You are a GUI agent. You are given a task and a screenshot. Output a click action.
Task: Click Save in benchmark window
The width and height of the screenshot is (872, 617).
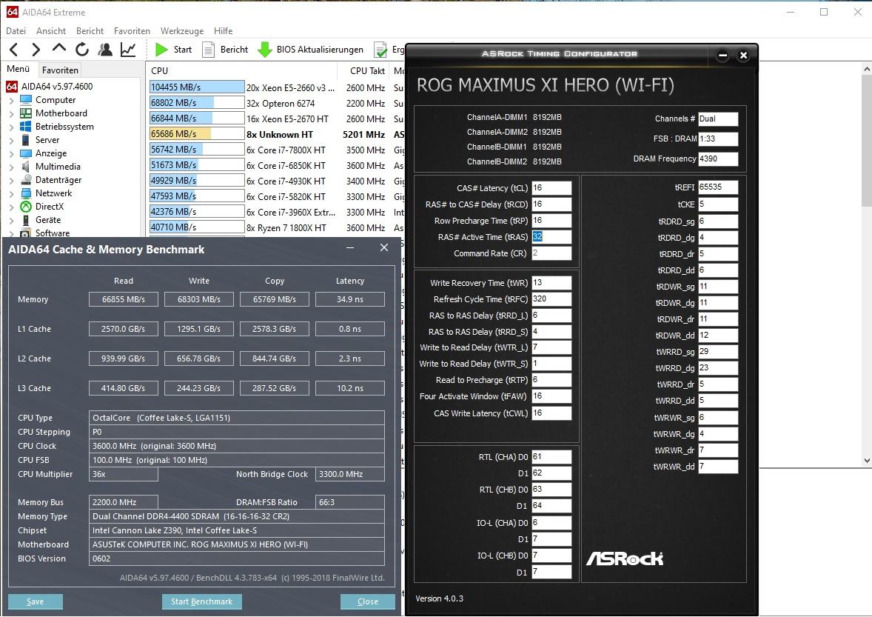[35, 601]
